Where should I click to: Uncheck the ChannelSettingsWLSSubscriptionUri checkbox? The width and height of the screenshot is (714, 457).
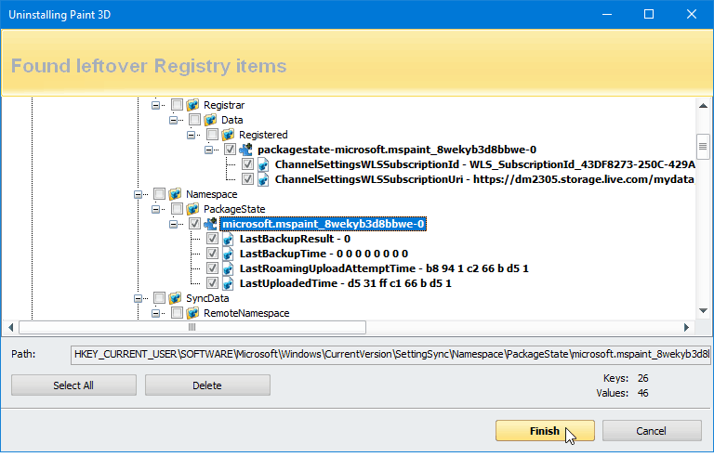pyautogui.click(x=247, y=179)
